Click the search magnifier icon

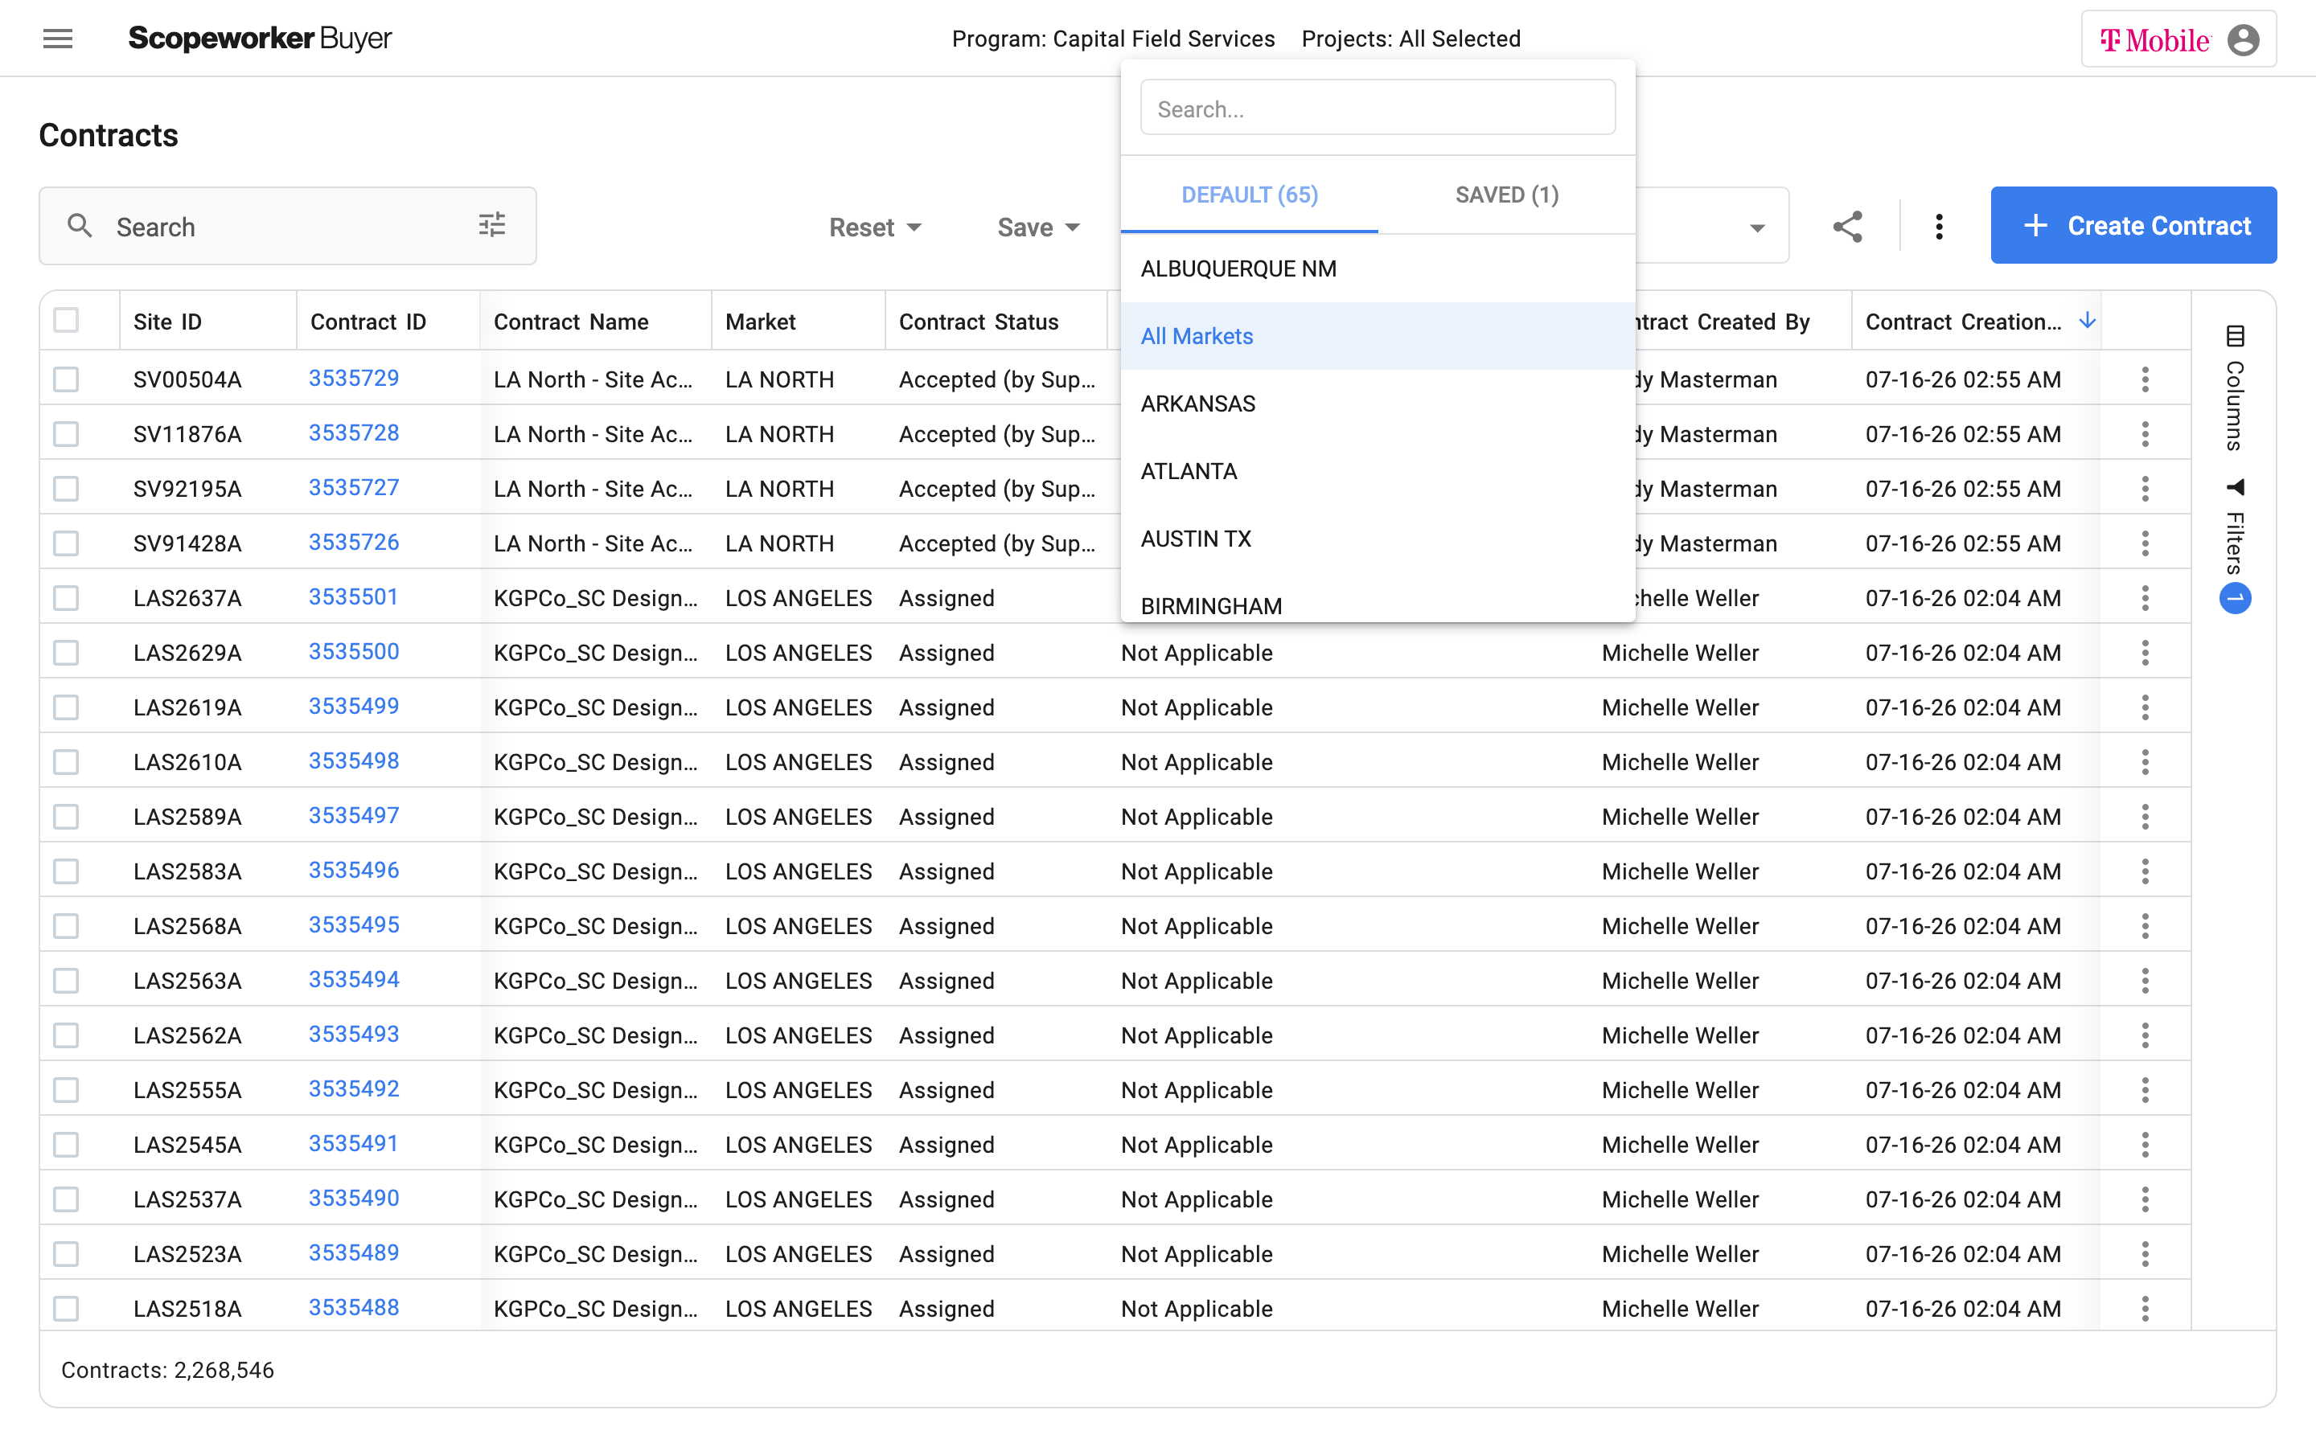coord(80,226)
